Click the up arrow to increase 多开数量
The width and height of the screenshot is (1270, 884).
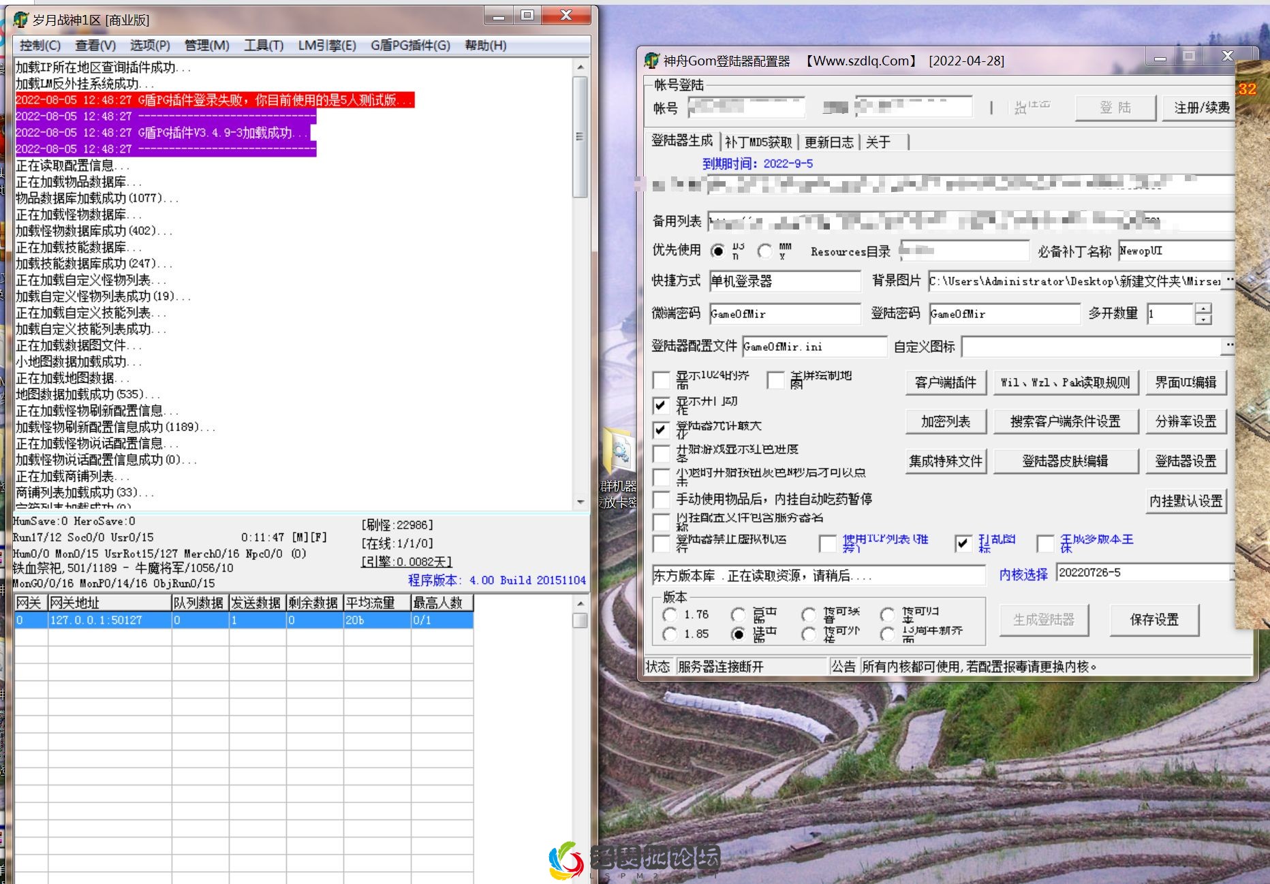[1203, 310]
